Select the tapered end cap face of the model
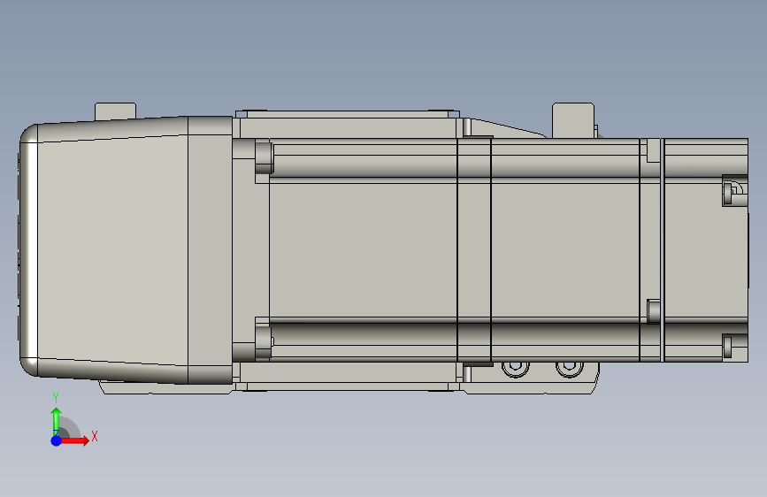This screenshot has height=497, width=767. pos(112,249)
